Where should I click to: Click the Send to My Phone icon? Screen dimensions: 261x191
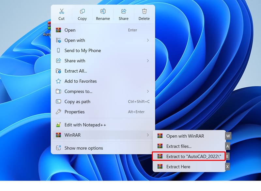point(58,51)
